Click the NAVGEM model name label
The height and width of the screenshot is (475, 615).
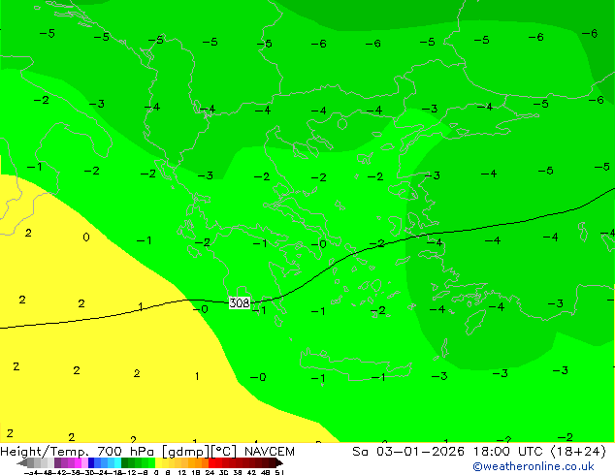(270, 452)
